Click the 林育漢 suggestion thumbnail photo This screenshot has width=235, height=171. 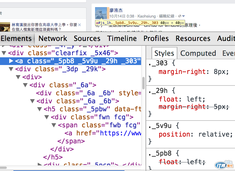click(x=5, y=27)
